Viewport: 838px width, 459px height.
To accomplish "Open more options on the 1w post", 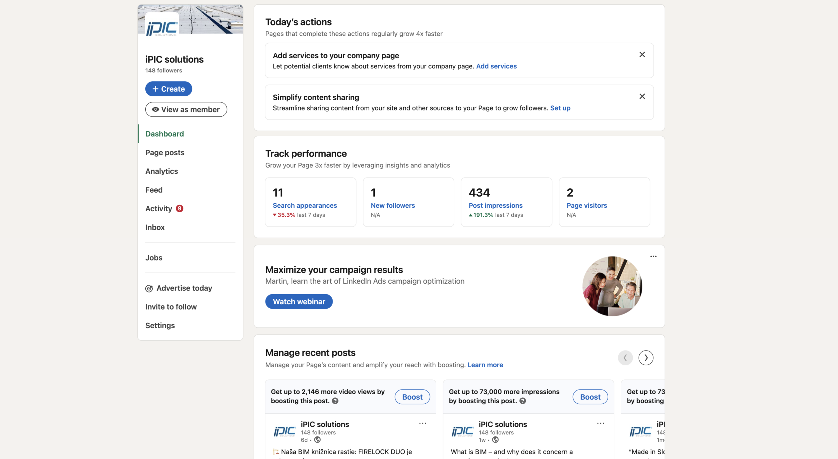I will tap(601, 424).
